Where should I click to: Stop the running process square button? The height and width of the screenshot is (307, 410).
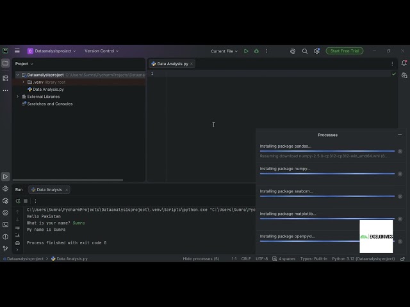tap(26, 201)
